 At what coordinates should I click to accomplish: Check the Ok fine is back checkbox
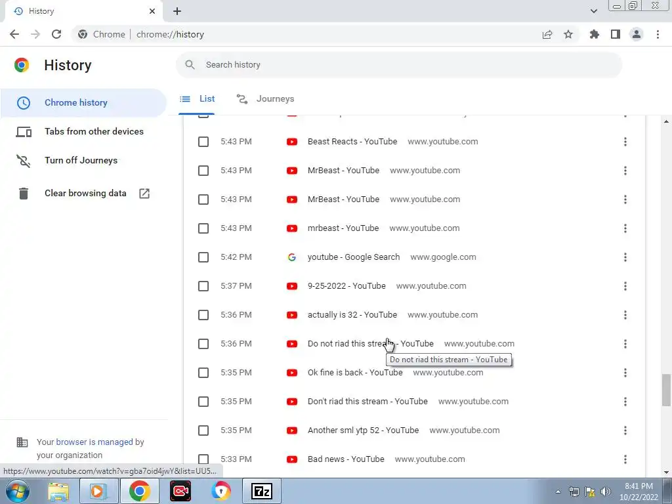point(203,373)
